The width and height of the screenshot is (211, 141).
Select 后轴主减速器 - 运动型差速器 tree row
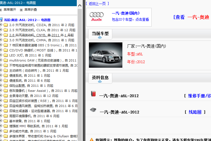(43, 111)
